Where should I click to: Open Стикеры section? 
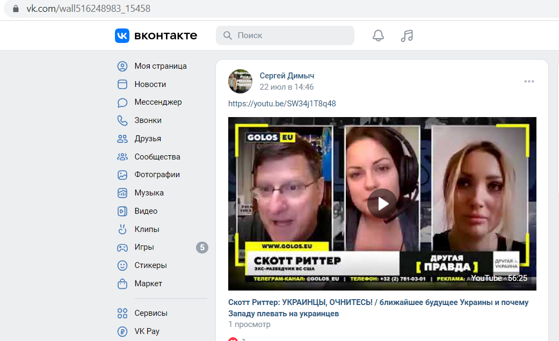(150, 265)
